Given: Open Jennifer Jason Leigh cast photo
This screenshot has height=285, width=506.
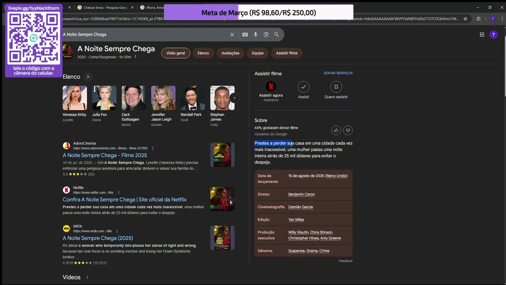Looking at the screenshot, I should tap(163, 98).
